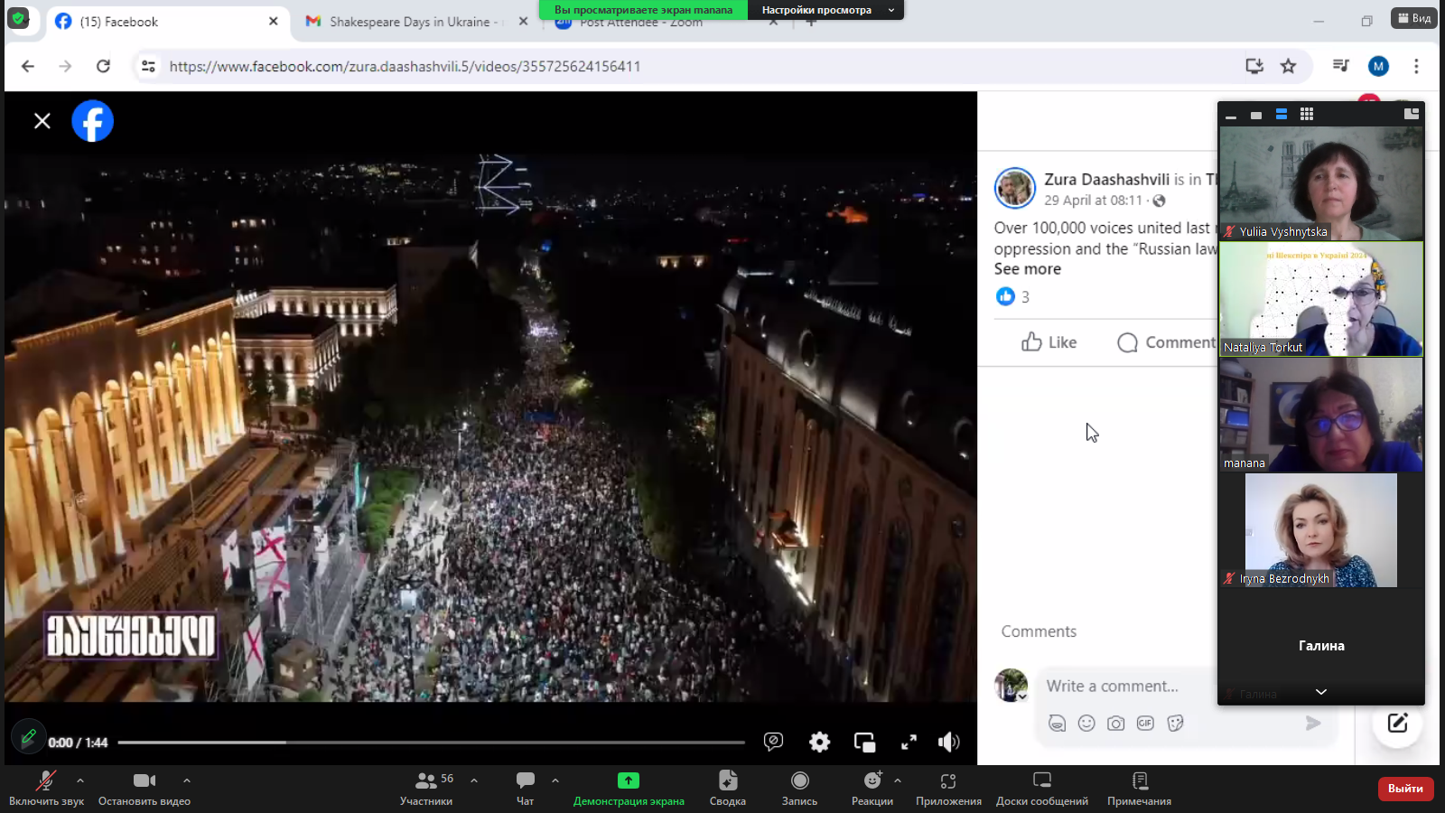Switch to Shakespeare Days in Ukraine tab

point(409,22)
